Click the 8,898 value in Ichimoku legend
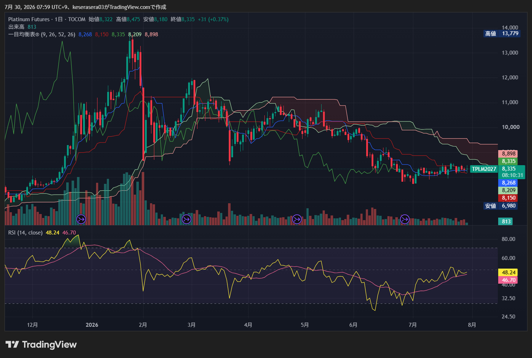The width and height of the screenshot is (532, 358). tap(151, 34)
